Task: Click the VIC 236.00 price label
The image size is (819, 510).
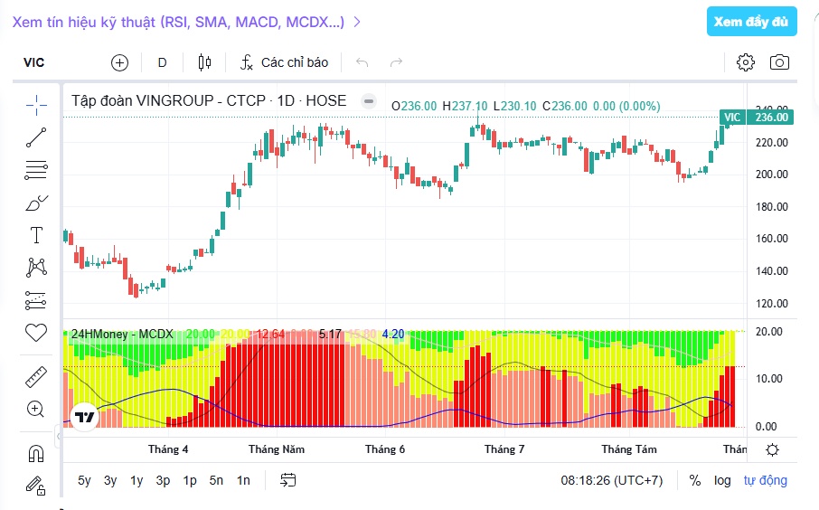Action: click(757, 117)
